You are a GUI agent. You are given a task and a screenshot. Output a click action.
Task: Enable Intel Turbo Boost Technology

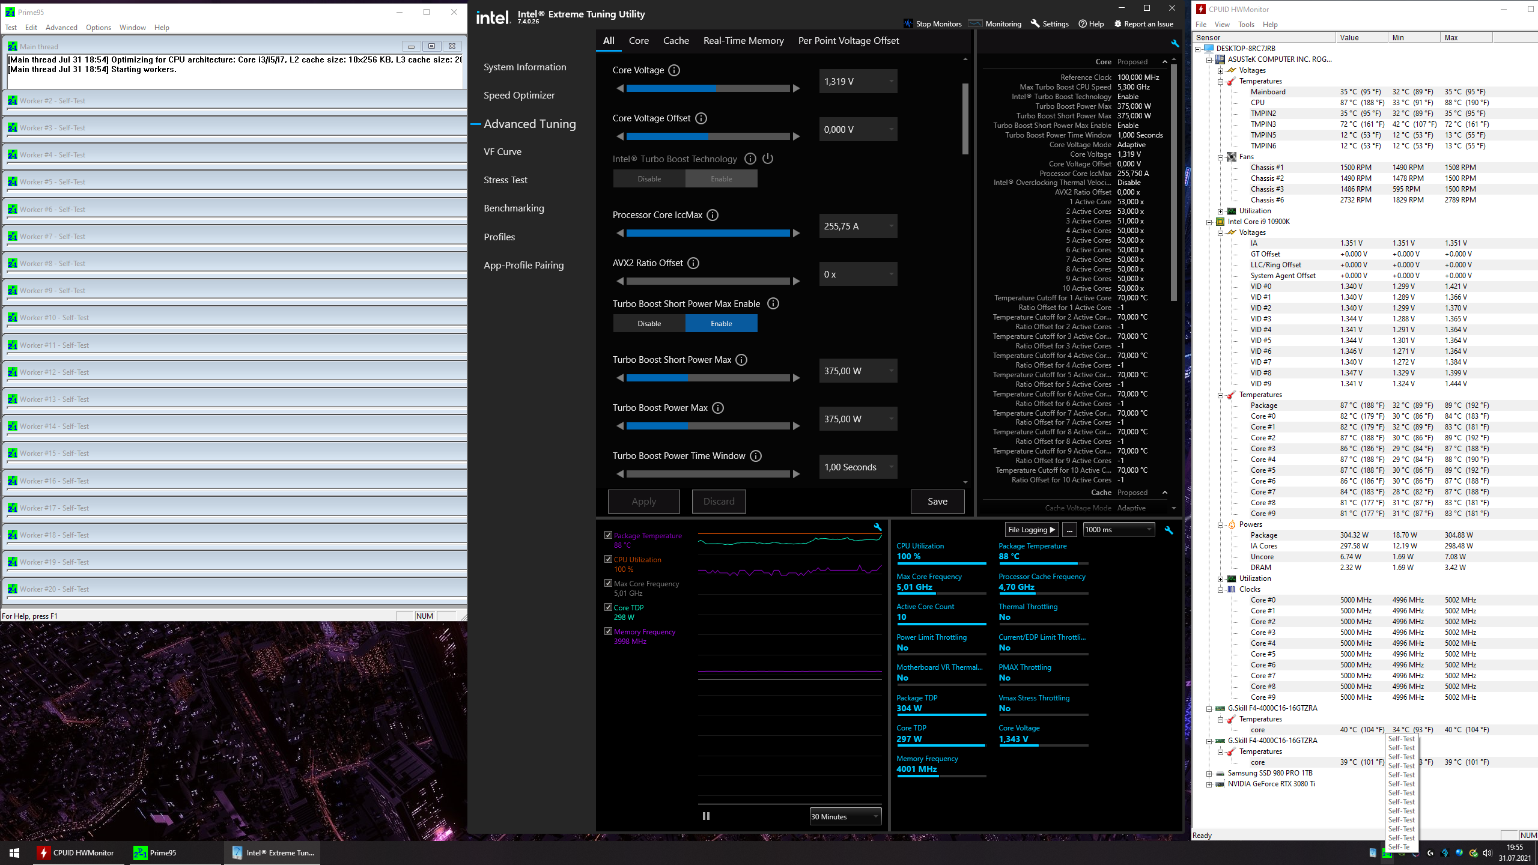[x=721, y=178]
